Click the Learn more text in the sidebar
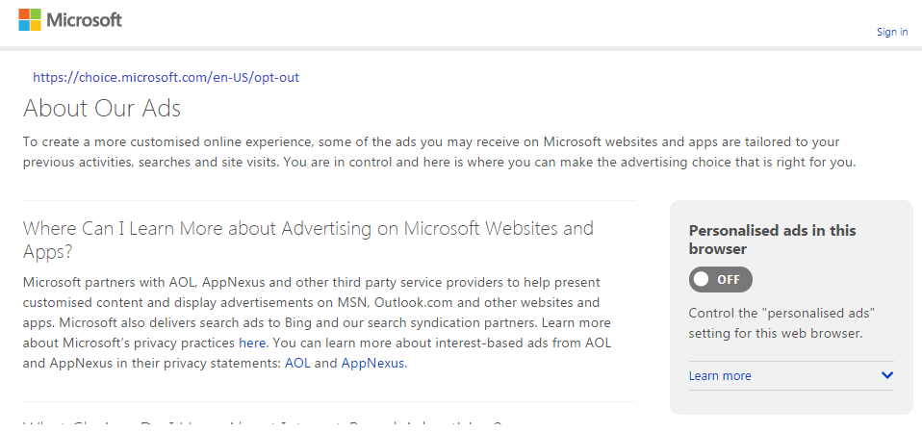Image resolution: width=922 pixels, height=432 pixels. coord(720,375)
